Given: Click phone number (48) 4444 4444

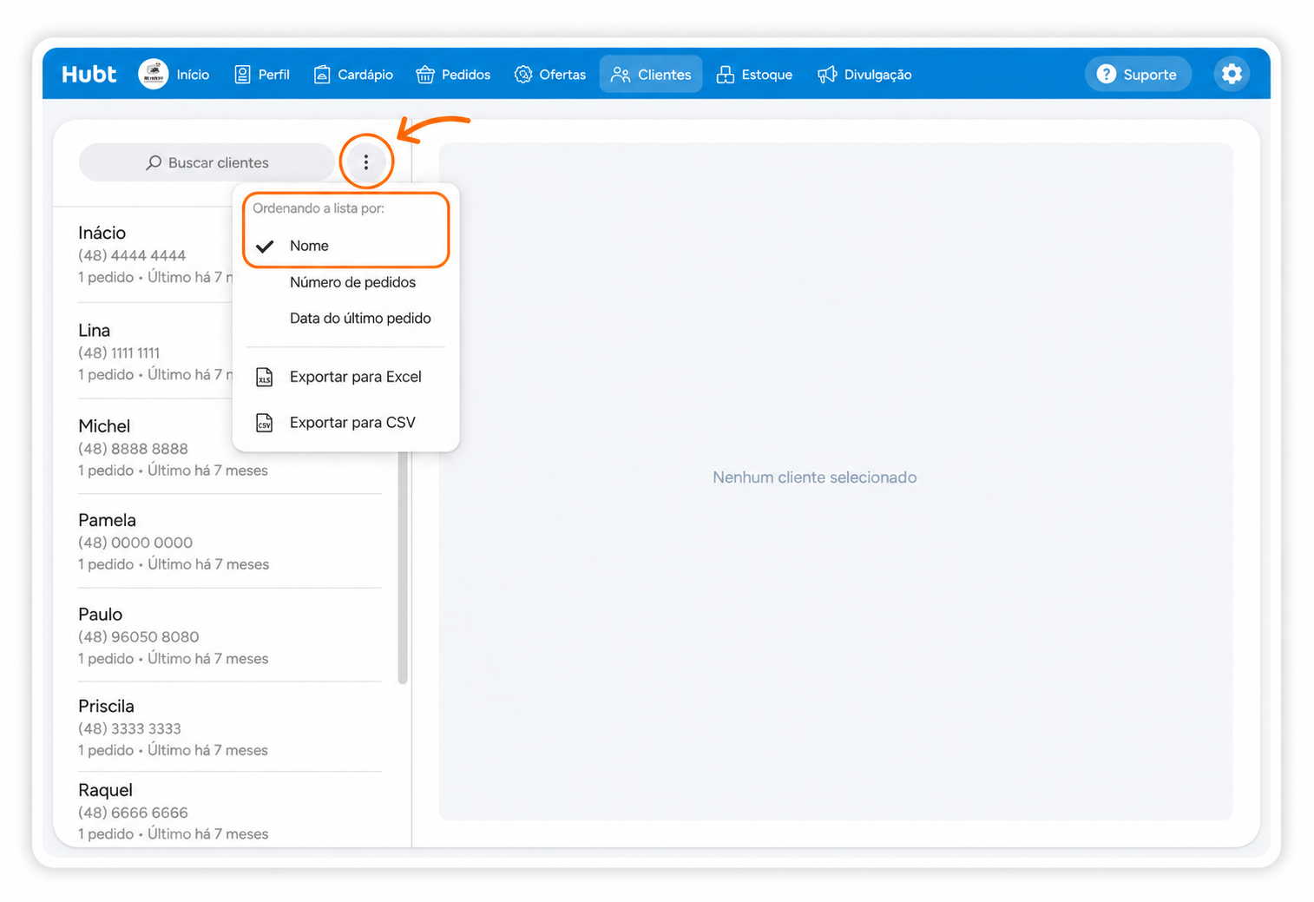Looking at the screenshot, I should click(132, 255).
